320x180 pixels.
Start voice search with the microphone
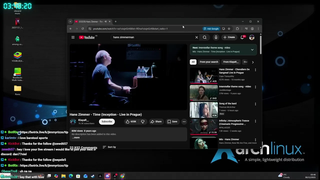pyautogui.click(x=216, y=37)
